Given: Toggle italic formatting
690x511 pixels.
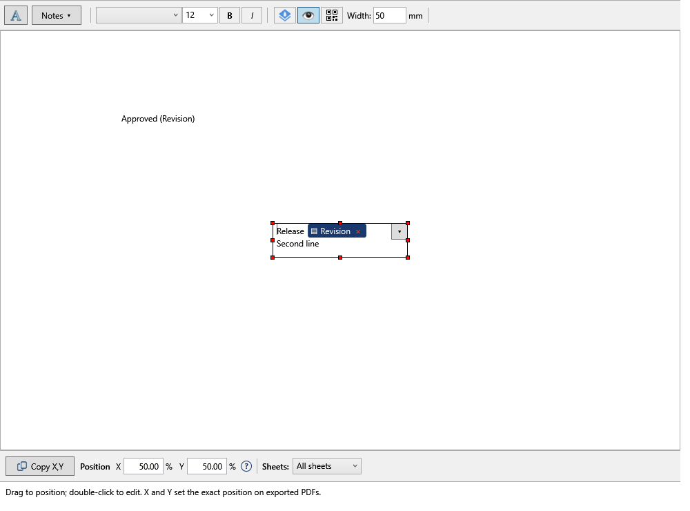Looking at the screenshot, I should (x=252, y=15).
